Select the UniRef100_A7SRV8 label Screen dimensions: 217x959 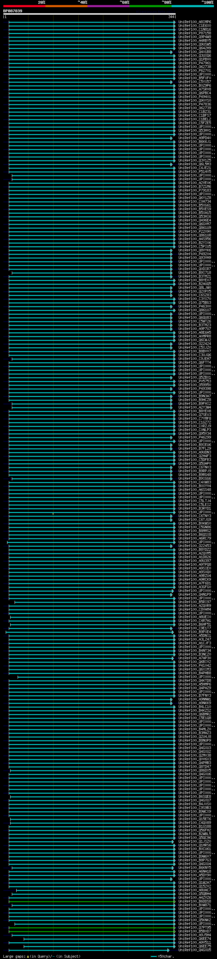[x=195, y=89]
